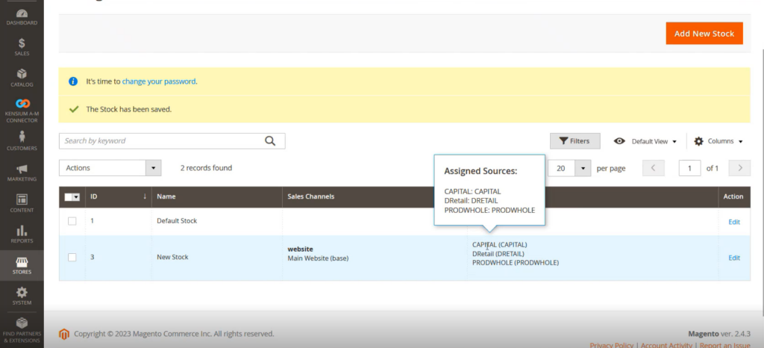The image size is (764, 348).
Task: Open the Catalog sidebar menu
Action: tap(22, 78)
